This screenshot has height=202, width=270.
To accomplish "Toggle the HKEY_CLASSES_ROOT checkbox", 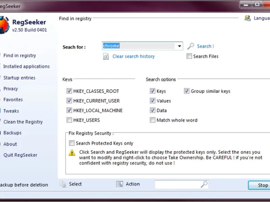I will [69, 91].
